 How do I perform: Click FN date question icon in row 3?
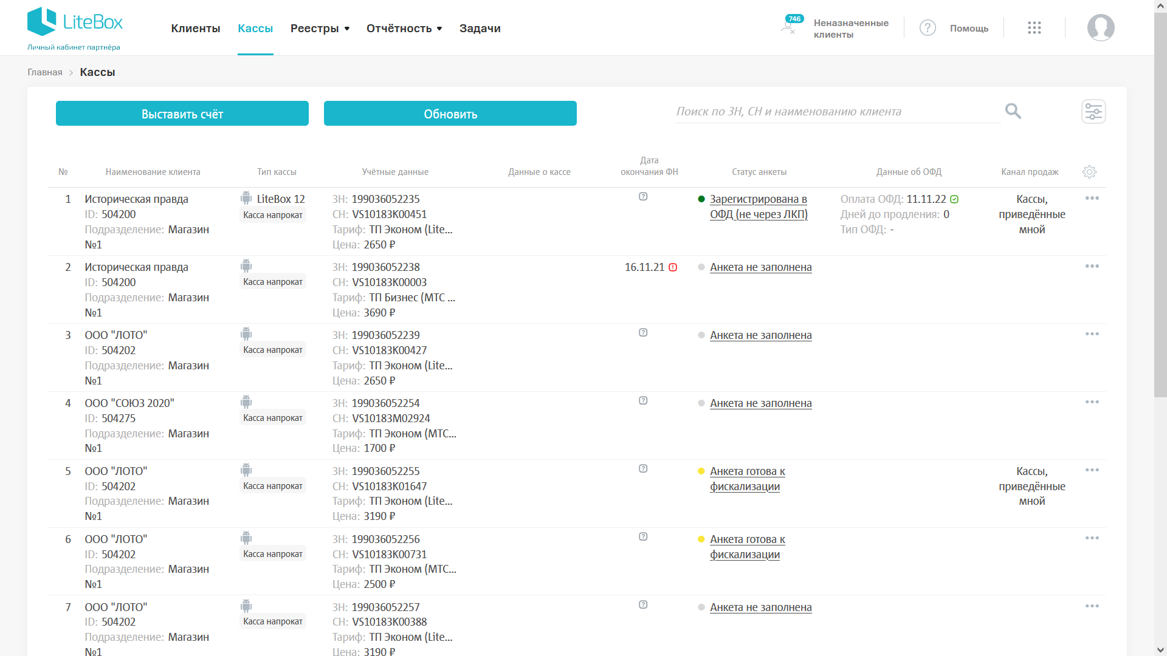(x=643, y=333)
